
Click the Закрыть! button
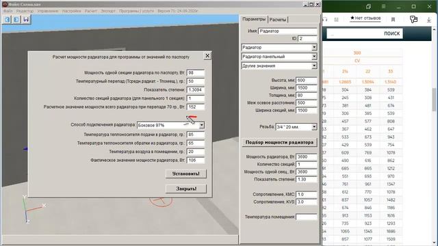click(185, 189)
